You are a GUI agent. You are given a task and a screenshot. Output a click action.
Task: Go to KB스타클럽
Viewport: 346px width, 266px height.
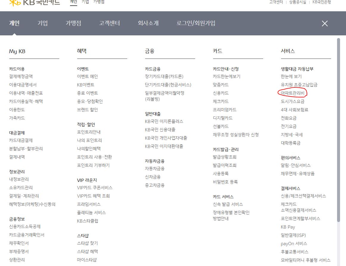point(88,221)
